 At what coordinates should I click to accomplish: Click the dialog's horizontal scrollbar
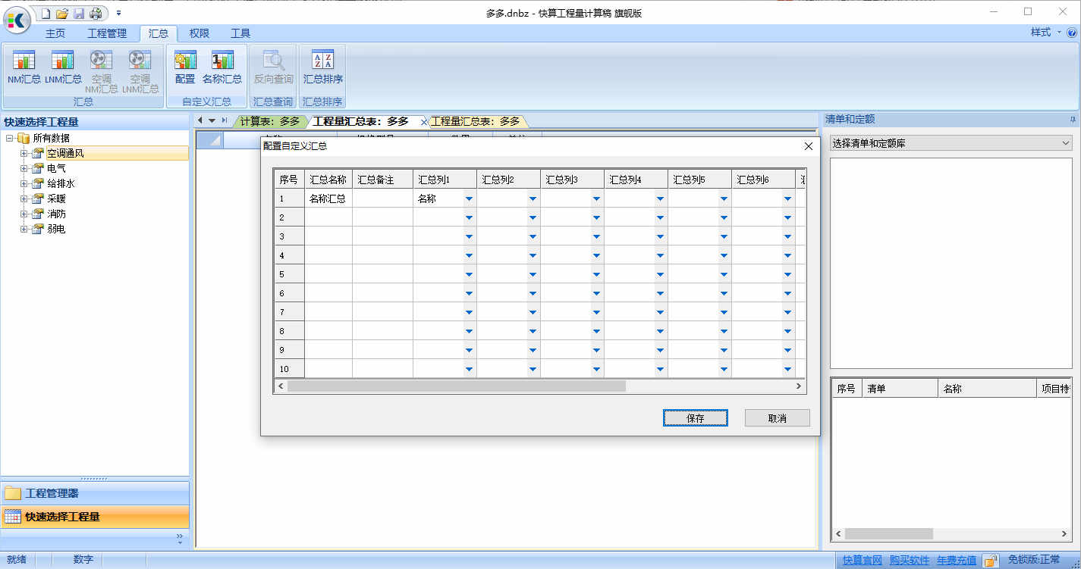539,386
